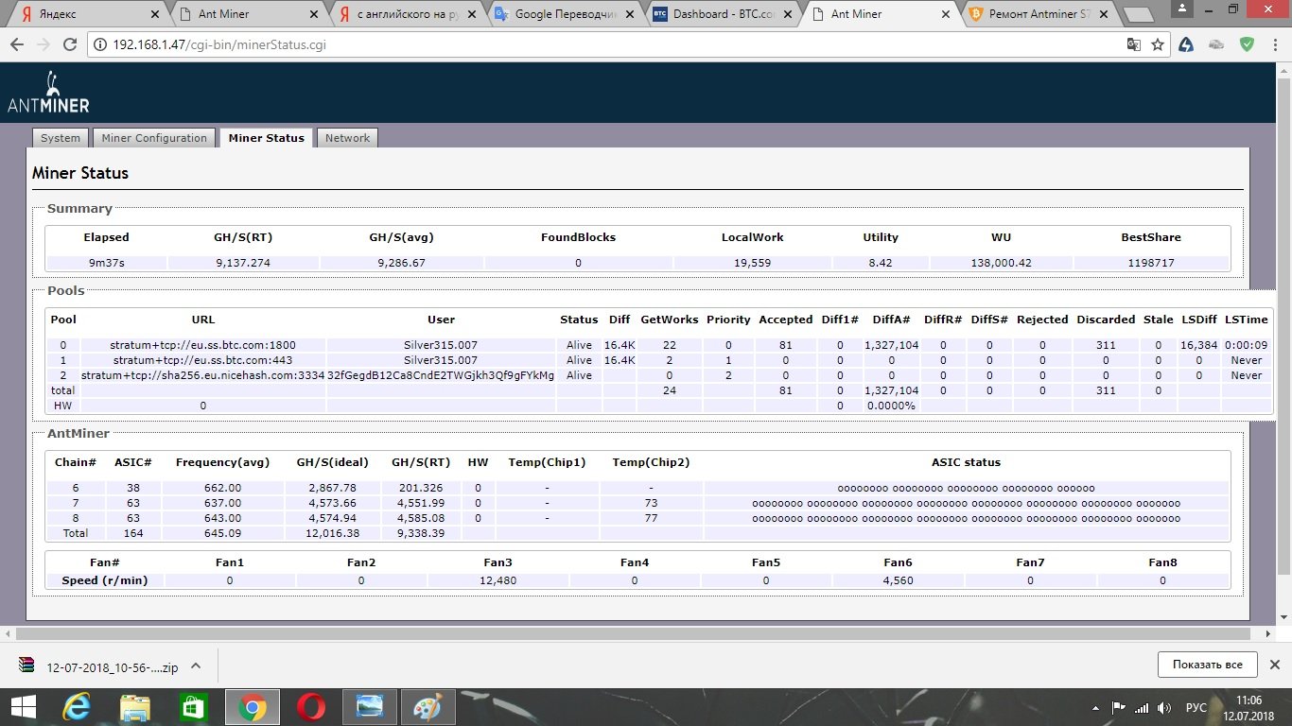Open the Paint taskbar icon
Viewport: 1292px width, 726px height.
[428, 706]
